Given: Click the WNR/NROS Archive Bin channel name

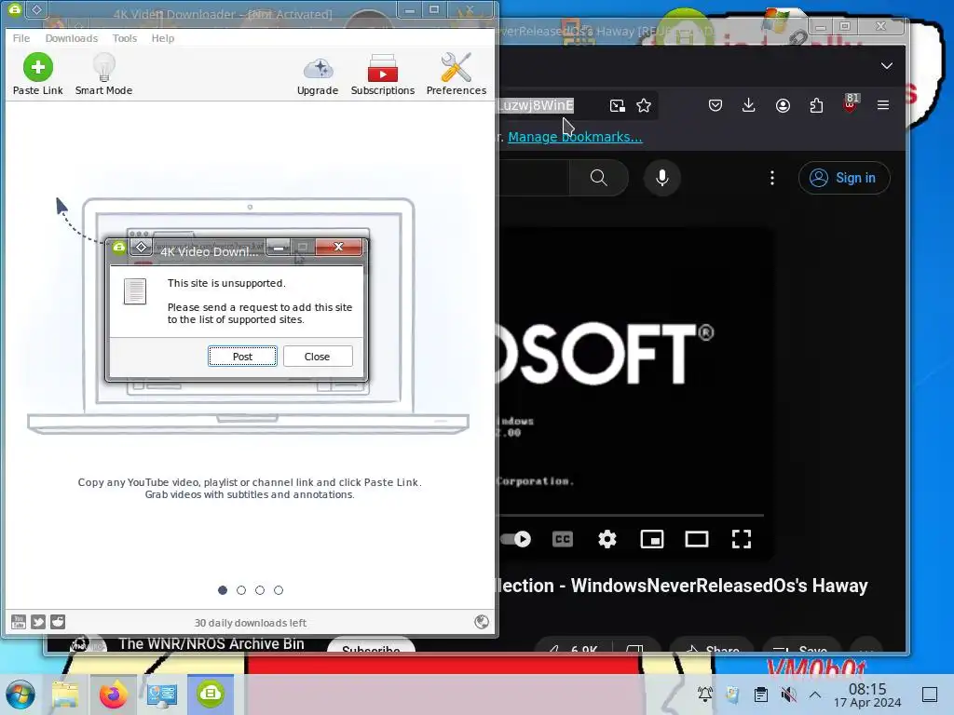Looking at the screenshot, I should [211, 643].
